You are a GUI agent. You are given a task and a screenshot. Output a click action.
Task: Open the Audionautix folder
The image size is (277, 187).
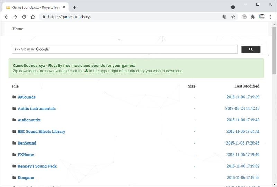pos(29,120)
